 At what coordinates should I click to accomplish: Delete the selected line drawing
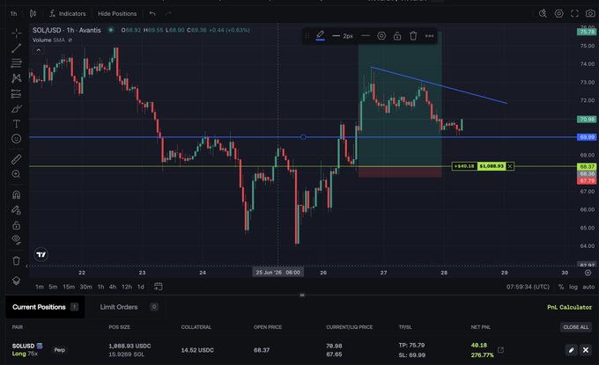413,36
